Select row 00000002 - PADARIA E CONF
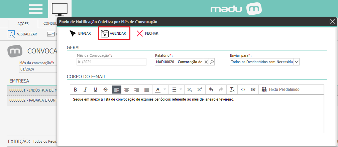The image size is (338, 147). 32,100
